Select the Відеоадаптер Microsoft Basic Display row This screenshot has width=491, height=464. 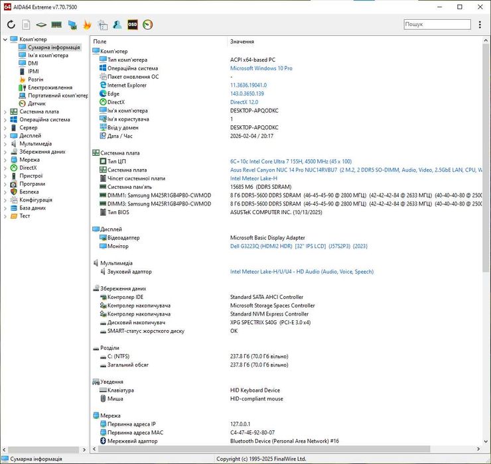[x=287, y=238]
